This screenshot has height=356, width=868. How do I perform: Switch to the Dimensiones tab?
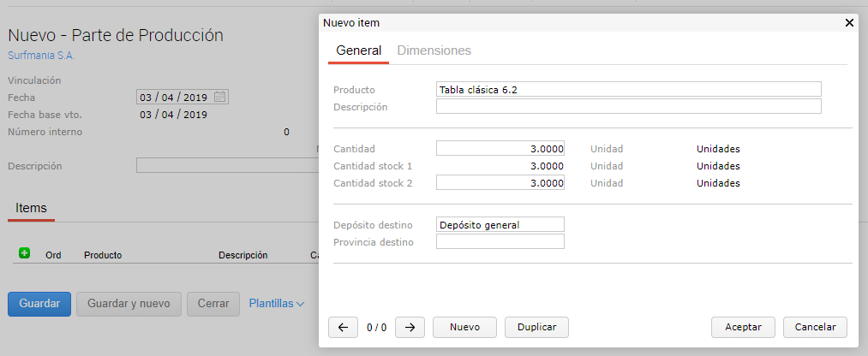[x=434, y=50]
